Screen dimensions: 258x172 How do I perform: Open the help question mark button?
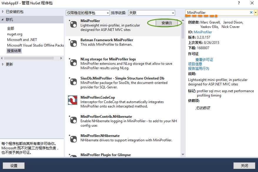tap(239, 3)
